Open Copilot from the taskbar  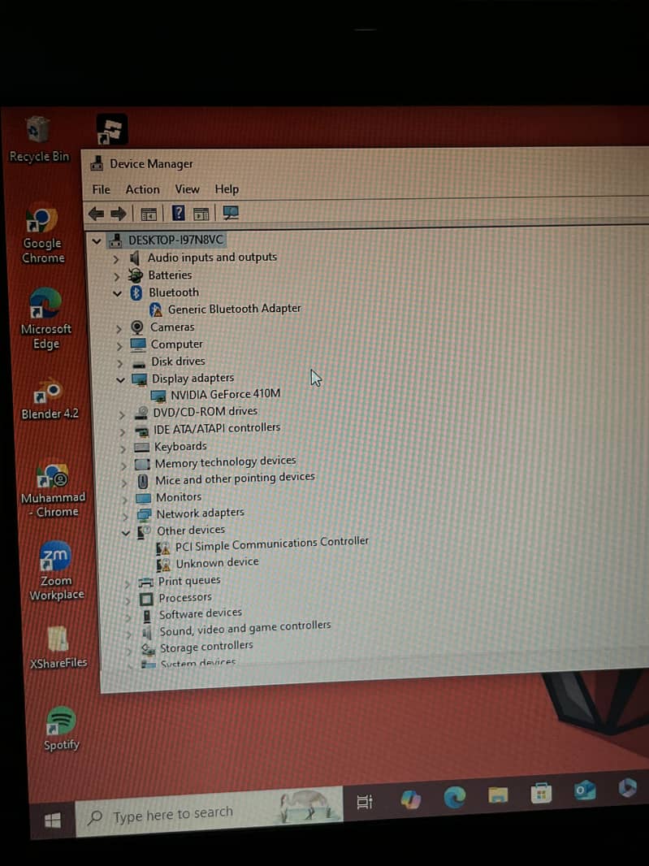click(410, 799)
